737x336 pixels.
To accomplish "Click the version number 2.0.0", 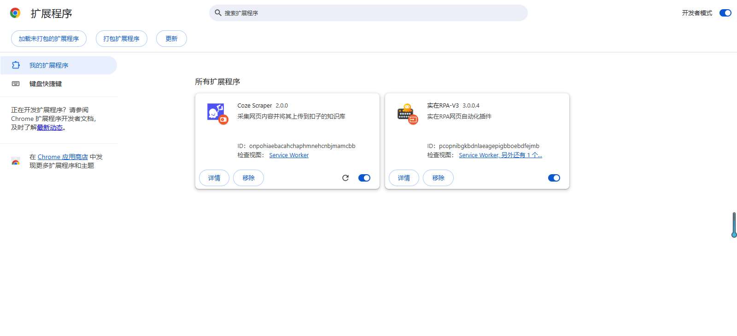I will [x=282, y=105].
